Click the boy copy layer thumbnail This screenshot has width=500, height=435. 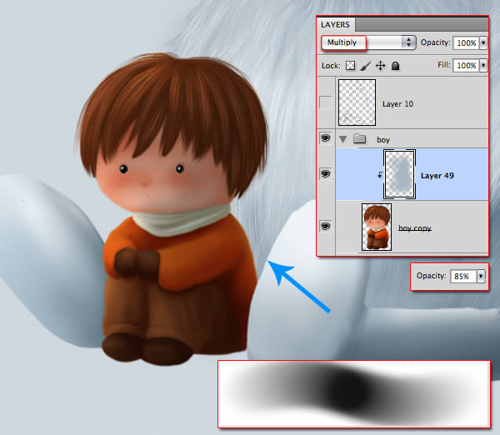coord(377,227)
